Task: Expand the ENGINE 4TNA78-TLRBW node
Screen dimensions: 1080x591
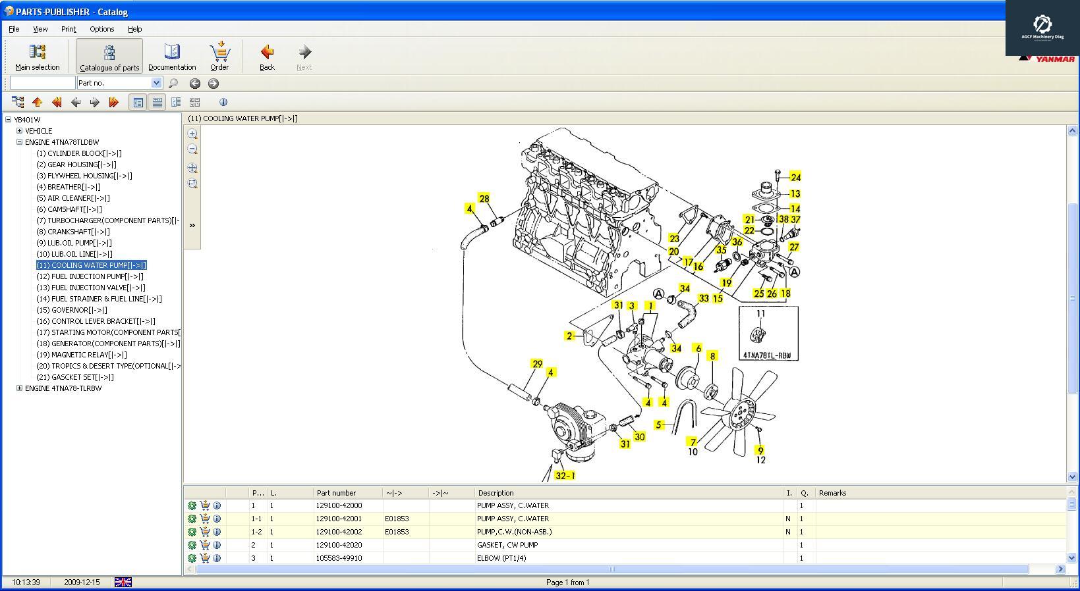Action: pyautogui.click(x=19, y=388)
